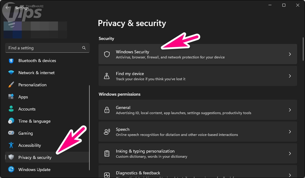Expand the General permissions chevron
The width and height of the screenshot is (305, 178).
290,110
